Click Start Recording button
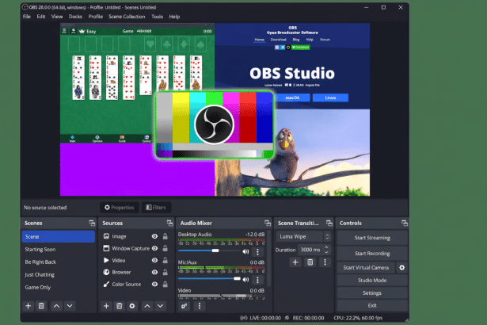Screen dimensions: 487x325 tap(372, 253)
